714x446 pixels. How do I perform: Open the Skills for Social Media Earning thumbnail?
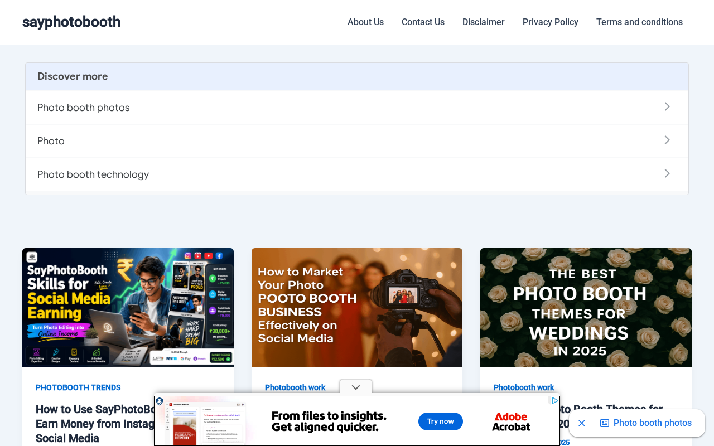pyautogui.click(x=128, y=307)
